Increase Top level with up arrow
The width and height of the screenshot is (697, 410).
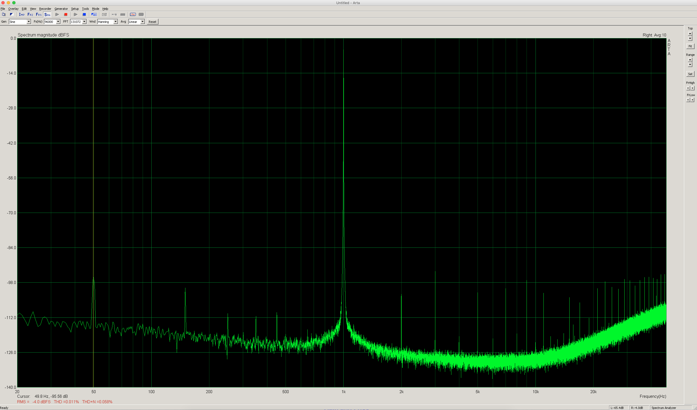click(690, 33)
